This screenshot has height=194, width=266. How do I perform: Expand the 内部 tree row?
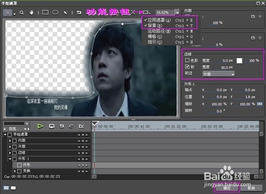[10, 141]
